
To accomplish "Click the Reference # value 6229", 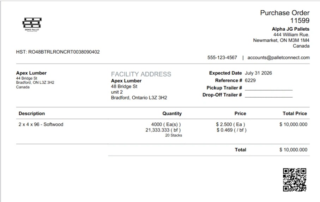I will 250,80.
